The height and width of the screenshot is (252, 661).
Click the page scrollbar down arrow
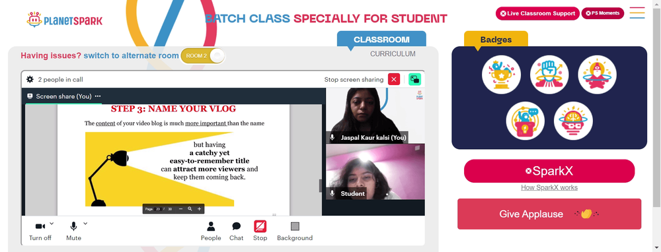657,248
